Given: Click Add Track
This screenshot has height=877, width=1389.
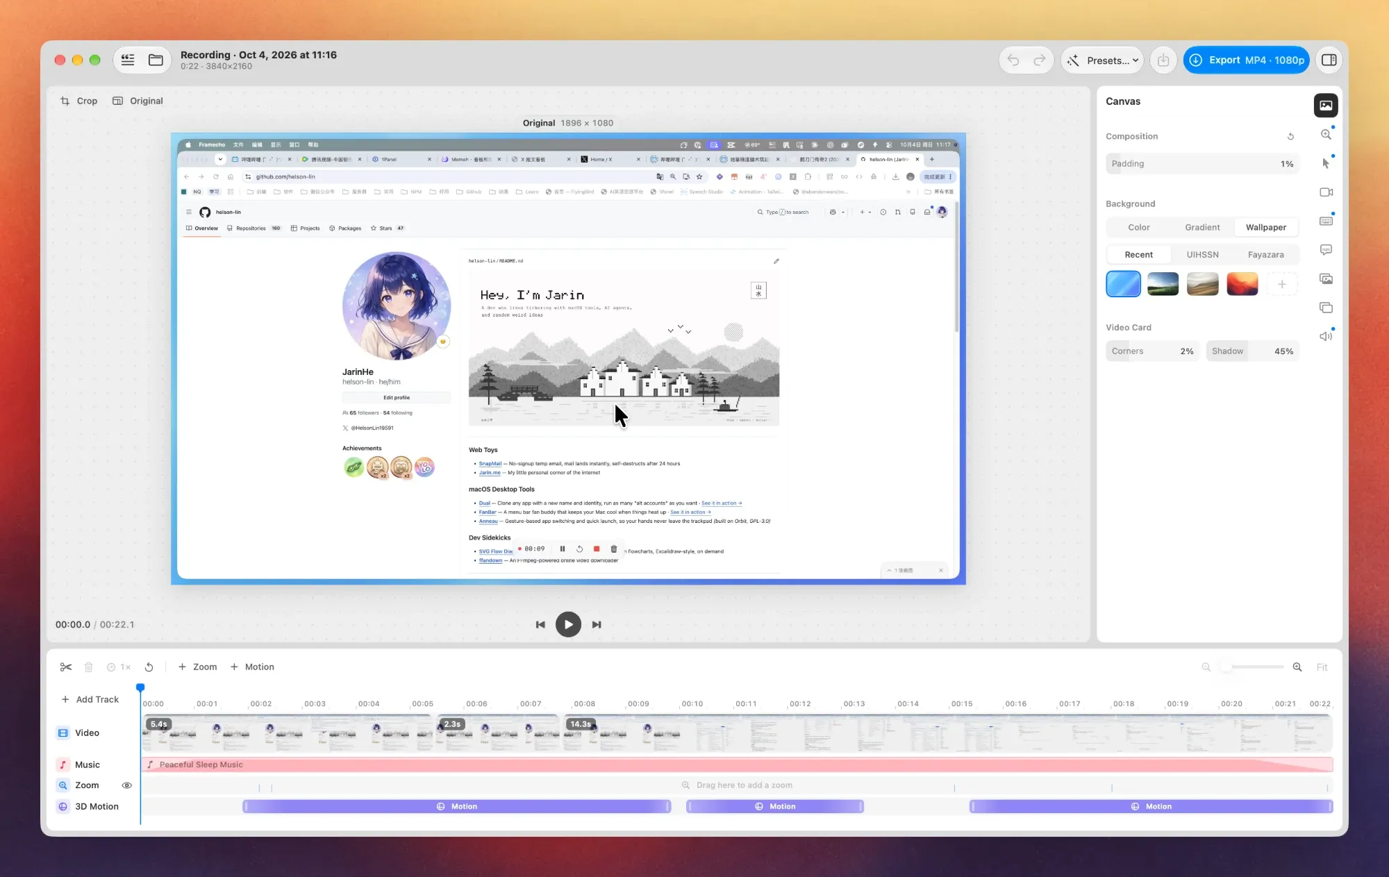Looking at the screenshot, I should coord(90,699).
